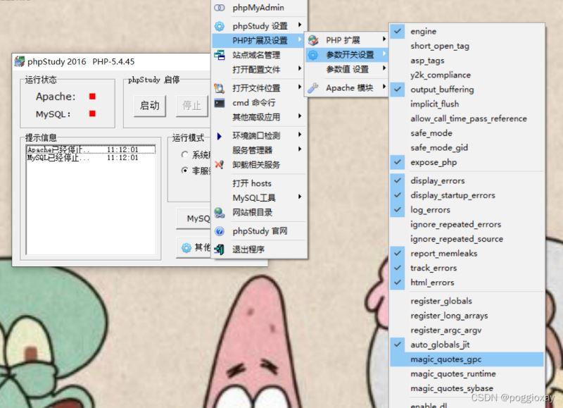Screen dimensions: 563x408
Task: Open the 打开 hosts menu entry
Action: pos(252,183)
